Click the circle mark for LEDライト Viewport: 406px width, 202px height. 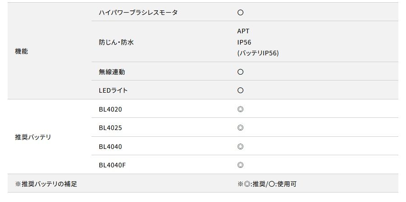tap(240, 90)
